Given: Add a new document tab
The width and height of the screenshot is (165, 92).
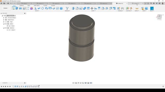Looking at the screenshot, I should (148, 3).
